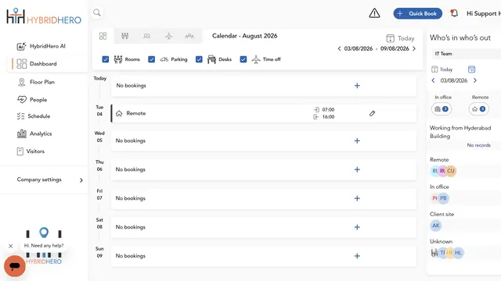The width and height of the screenshot is (501, 281).
Task: Select the dashboard grid view tab icon
Action: click(x=103, y=36)
